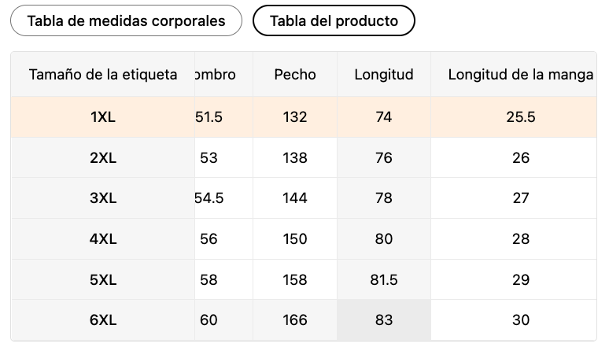Click the Longitud column header

coord(384,74)
